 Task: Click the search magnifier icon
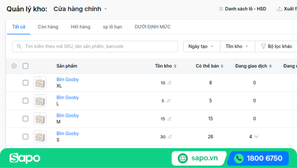pyautogui.click(x=19, y=46)
